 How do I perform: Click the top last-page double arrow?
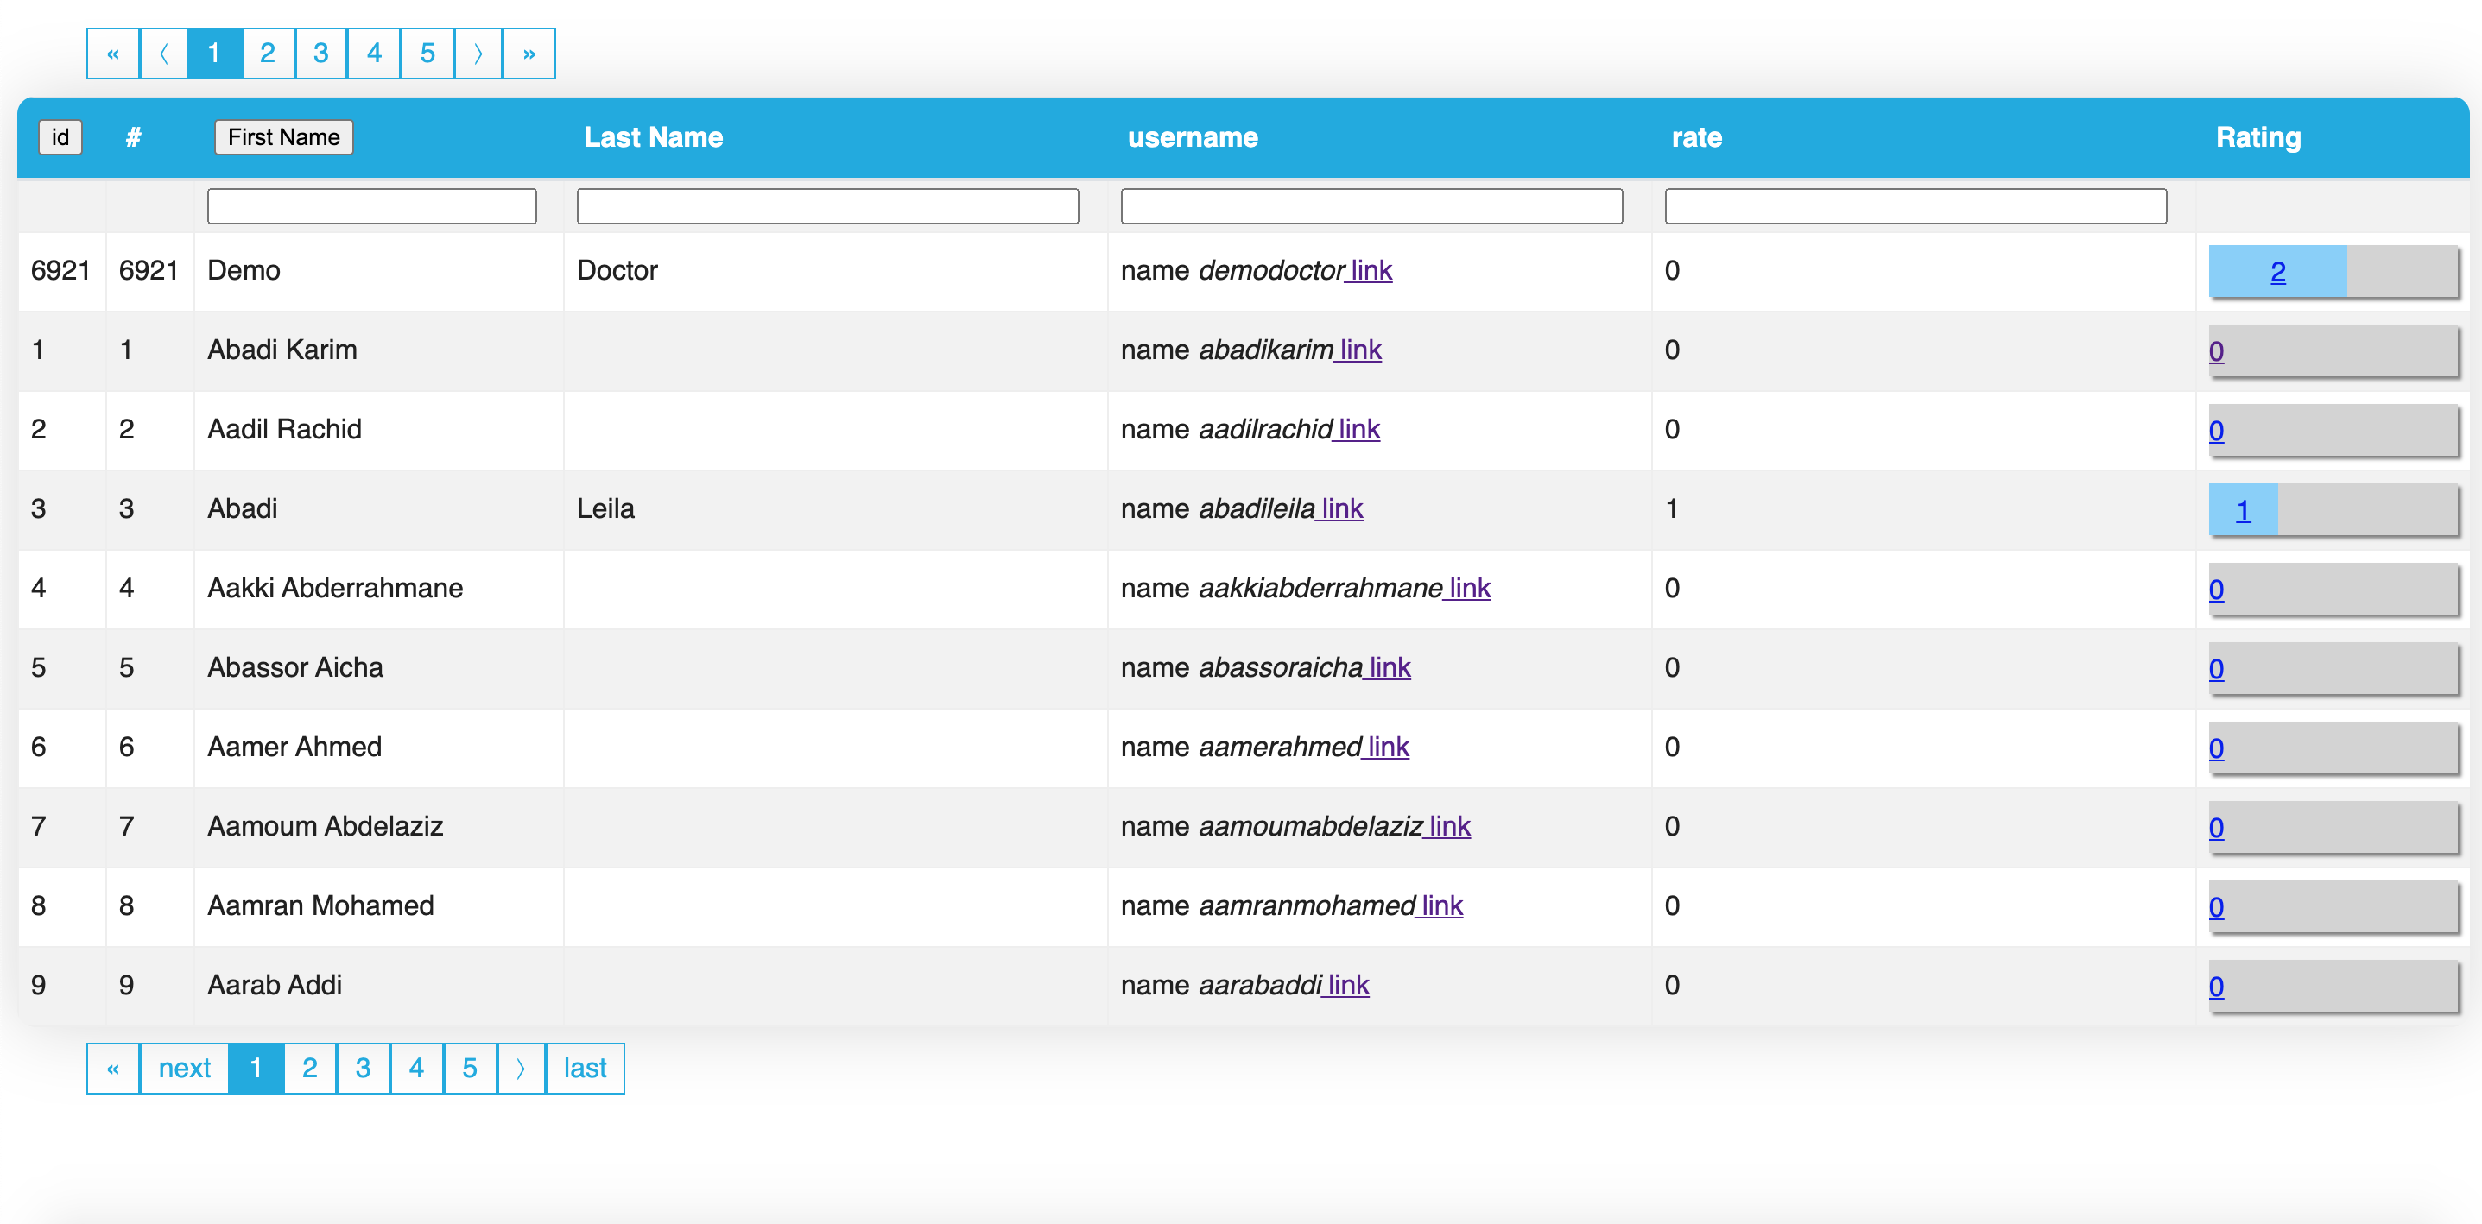coord(529,54)
